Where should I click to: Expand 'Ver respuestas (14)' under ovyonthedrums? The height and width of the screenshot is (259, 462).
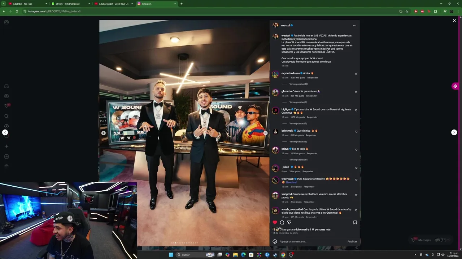click(298, 84)
